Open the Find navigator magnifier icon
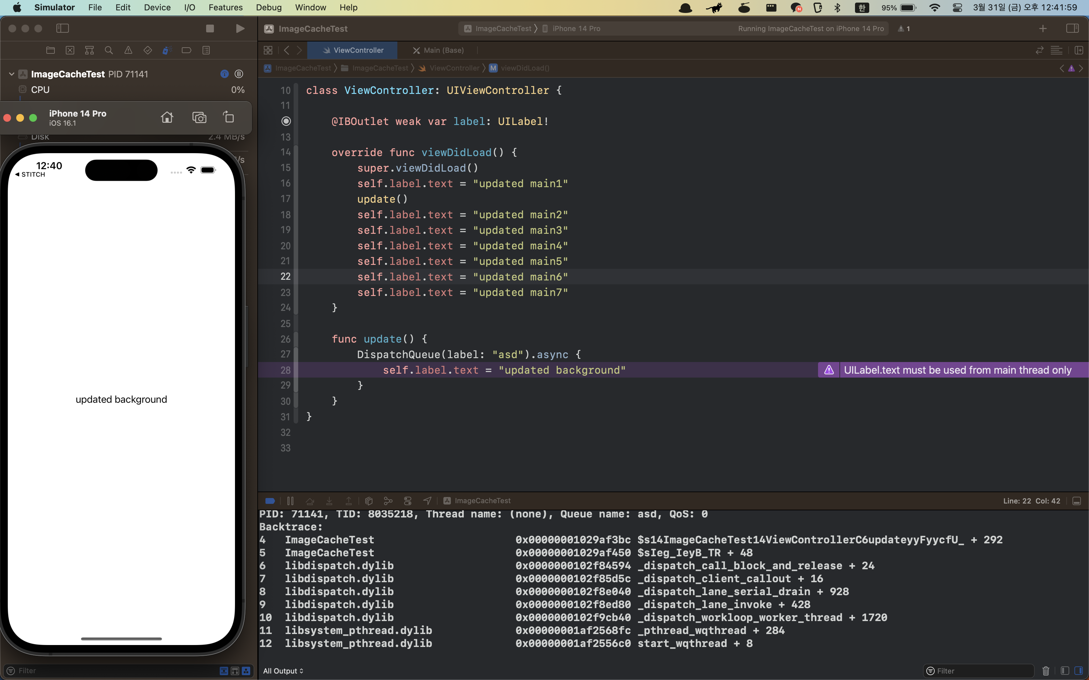This screenshot has width=1089, height=680. coord(109,51)
